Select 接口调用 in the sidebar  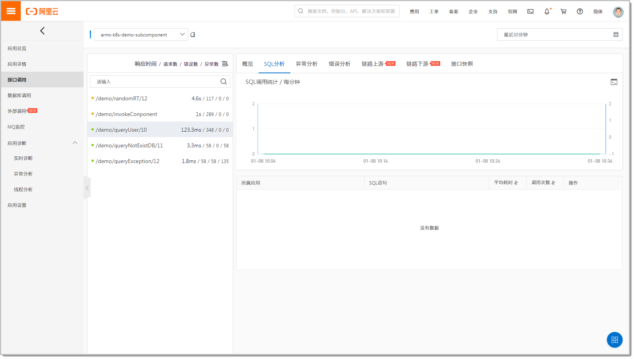click(x=42, y=80)
